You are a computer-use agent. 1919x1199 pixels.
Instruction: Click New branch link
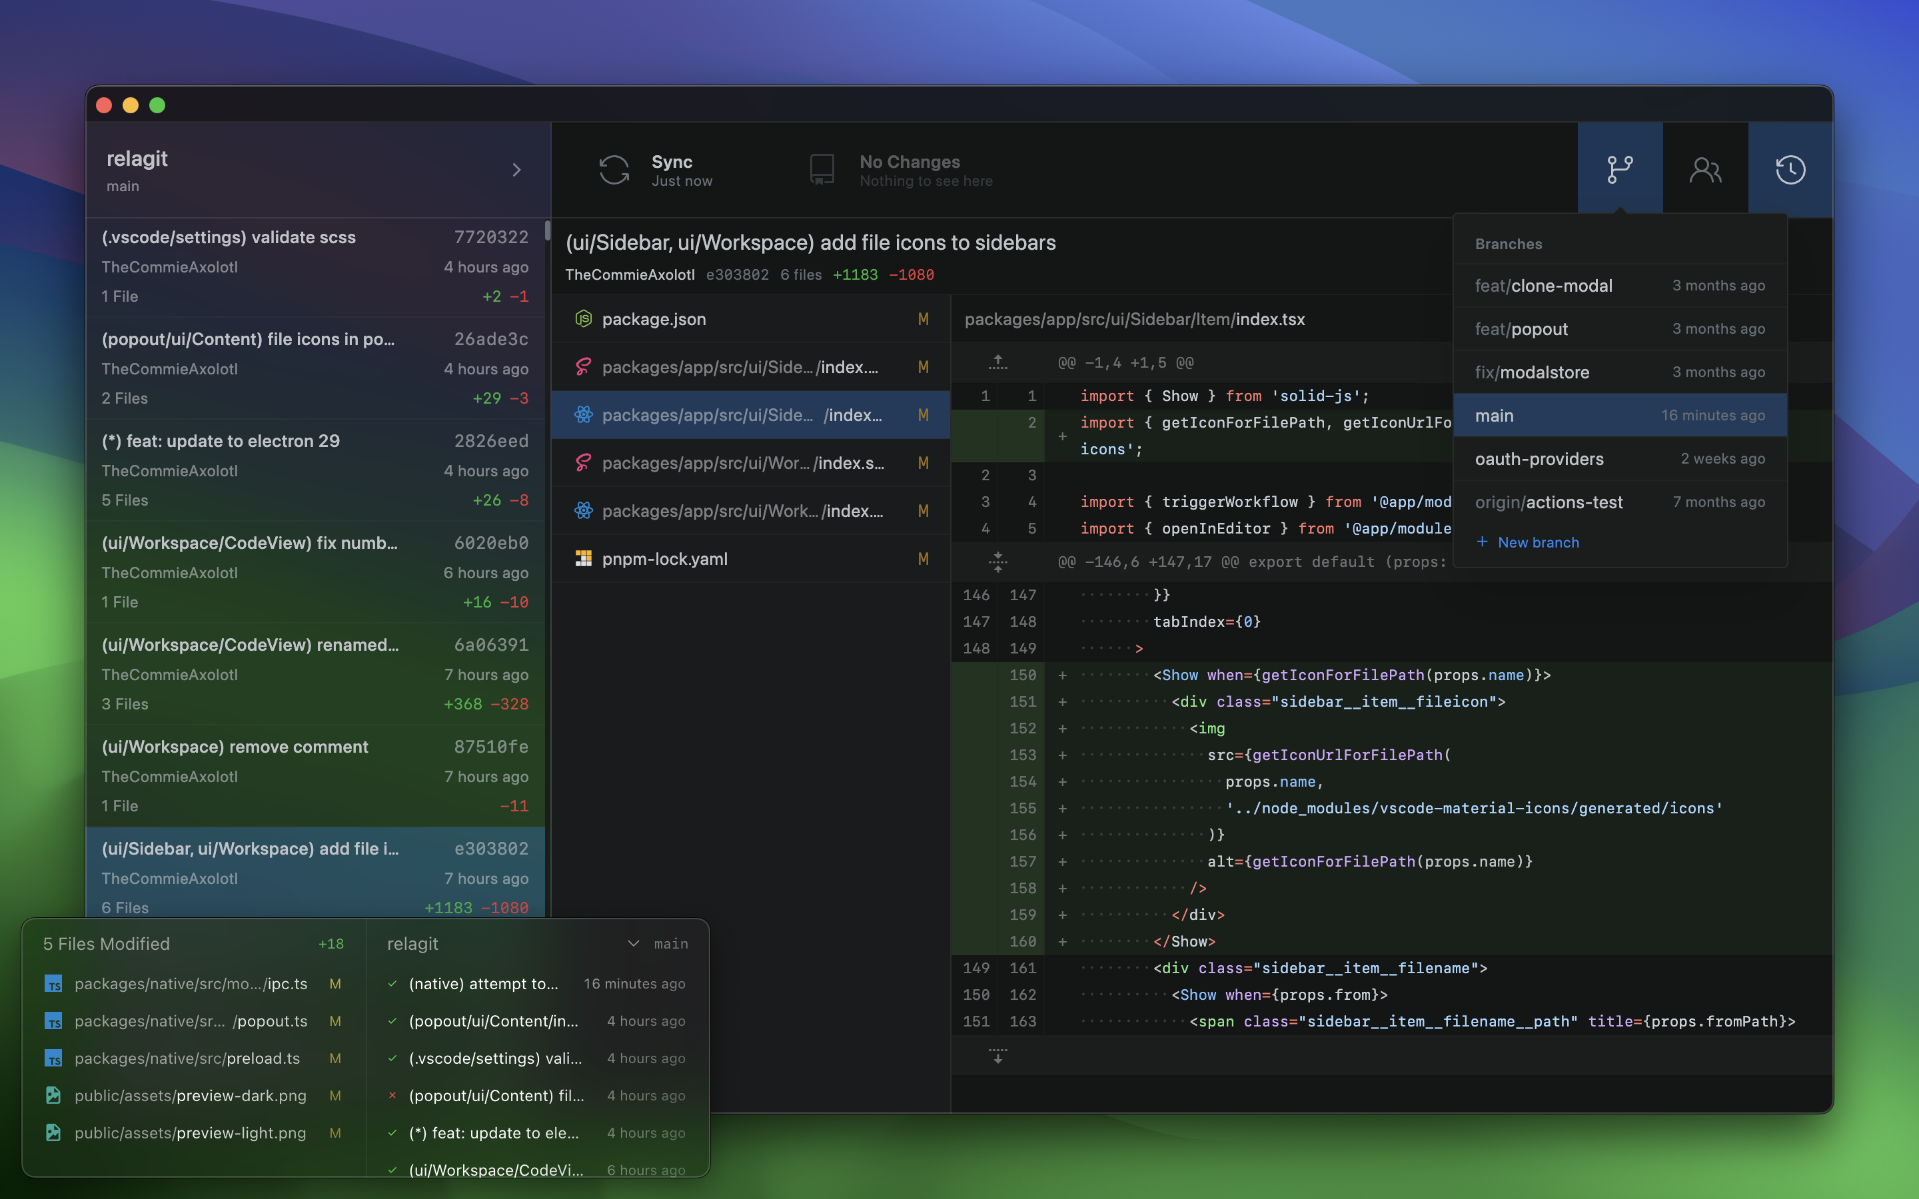pos(1538,542)
